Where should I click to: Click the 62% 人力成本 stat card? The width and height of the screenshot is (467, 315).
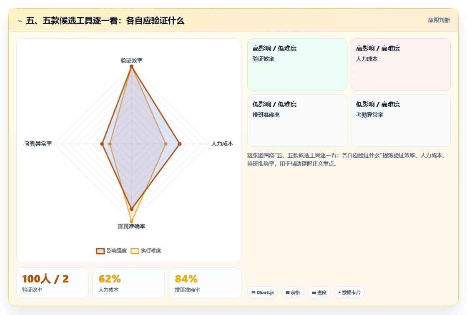click(129, 283)
